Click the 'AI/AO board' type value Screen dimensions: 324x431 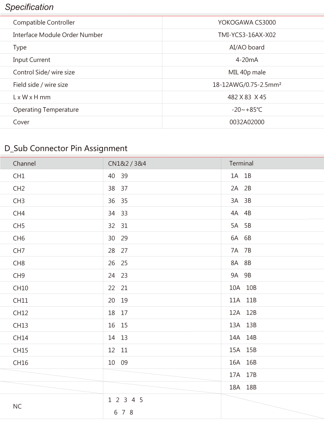coord(247,47)
